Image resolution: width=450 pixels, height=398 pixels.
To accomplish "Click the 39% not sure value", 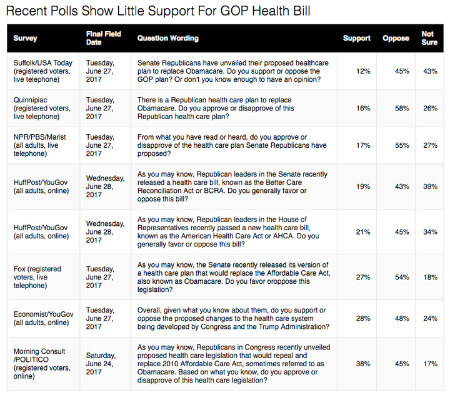I will [x=430, y=187].
